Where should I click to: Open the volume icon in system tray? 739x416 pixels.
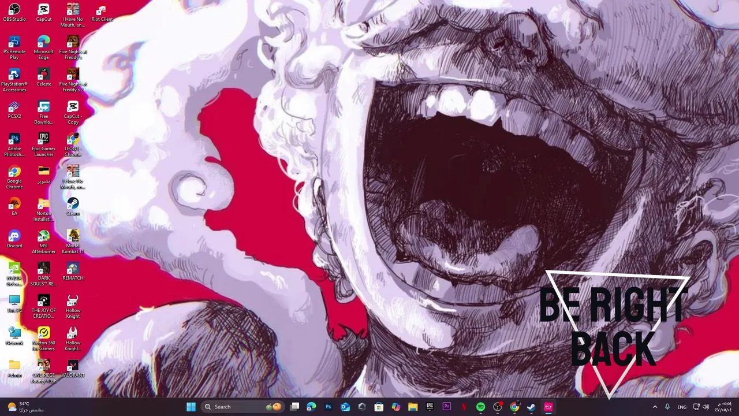tap(706, 407)
